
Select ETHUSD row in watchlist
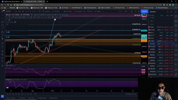tap(161, 49)
